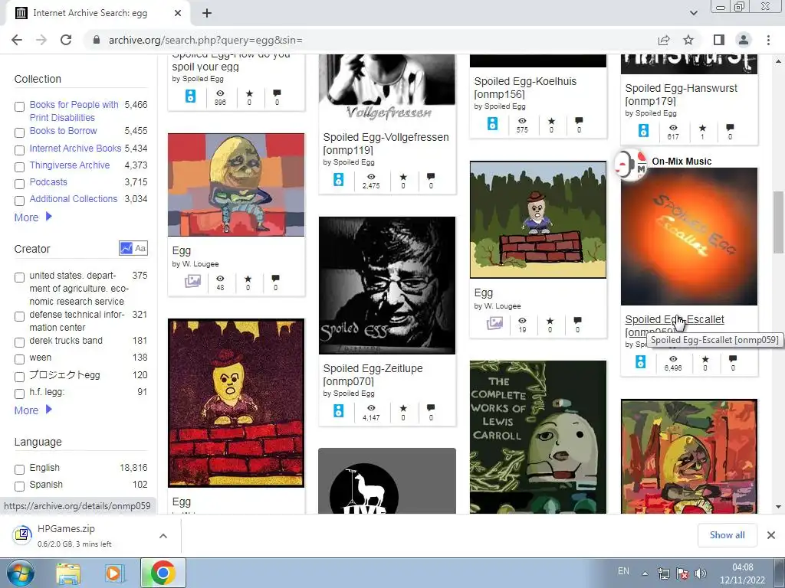
Task: Expand More under Creator filters
Action: point(33,410)
